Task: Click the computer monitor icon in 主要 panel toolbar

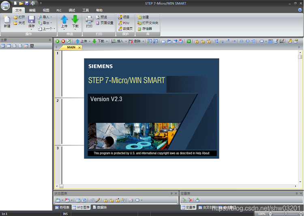Action: pyautogui.click(x=32, y=46)
